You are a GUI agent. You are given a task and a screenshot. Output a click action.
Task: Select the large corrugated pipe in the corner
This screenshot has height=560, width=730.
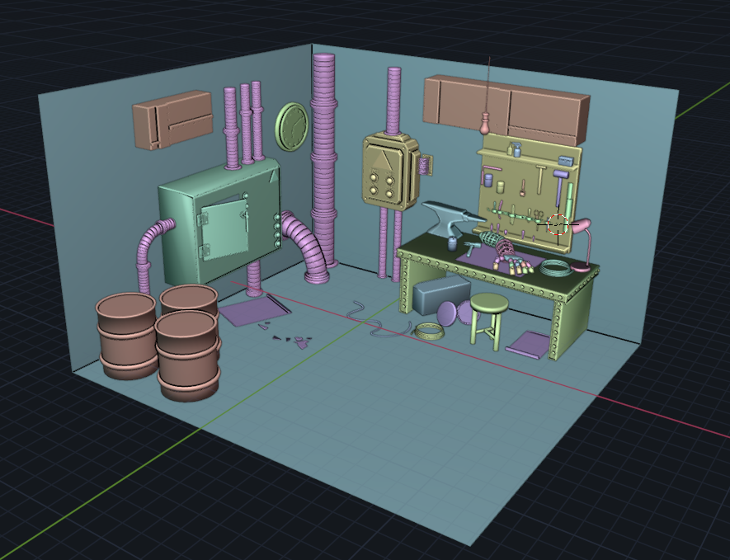coord(324,159)
